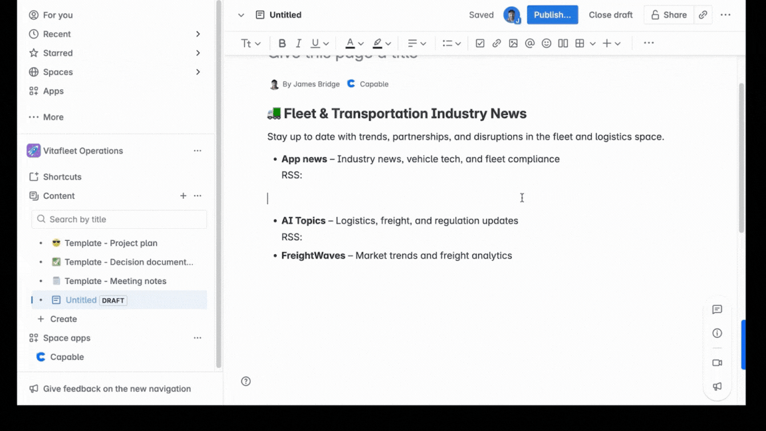Toggle italic formatting

(298, 43)
